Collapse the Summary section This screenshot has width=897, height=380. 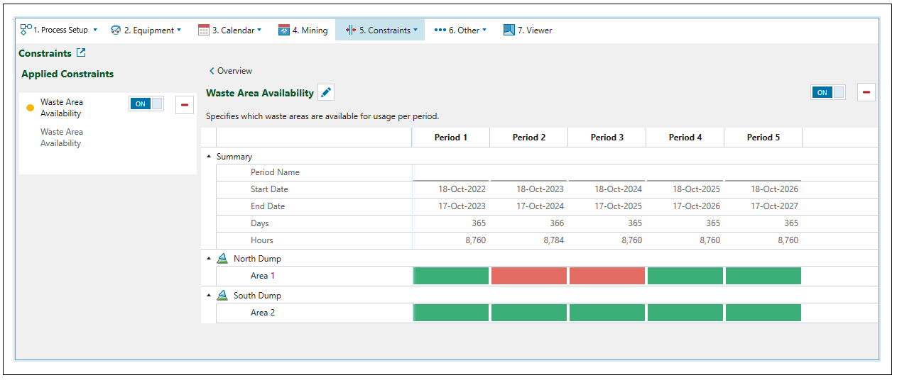209,157
